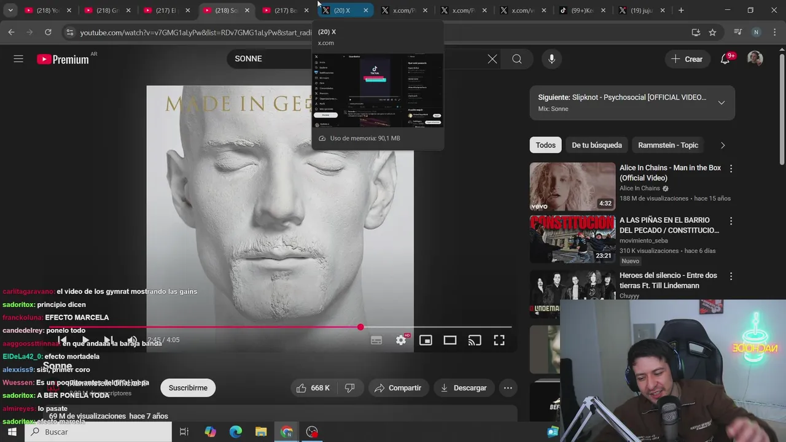
Task: Open the account avatar menu
Action: 755,59
